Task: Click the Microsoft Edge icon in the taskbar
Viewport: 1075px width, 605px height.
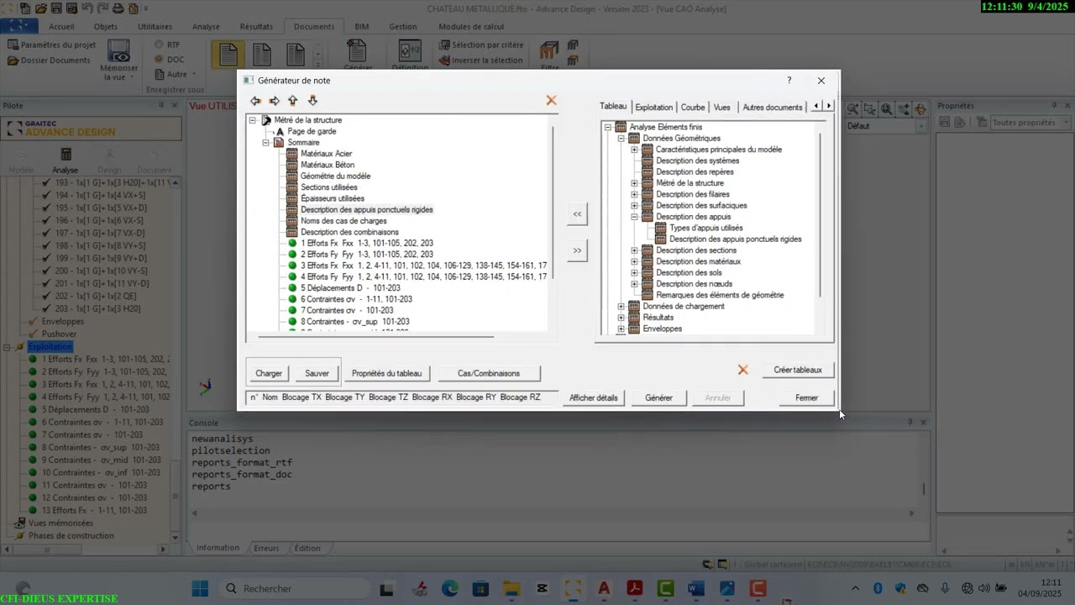Action: [449, 588]
